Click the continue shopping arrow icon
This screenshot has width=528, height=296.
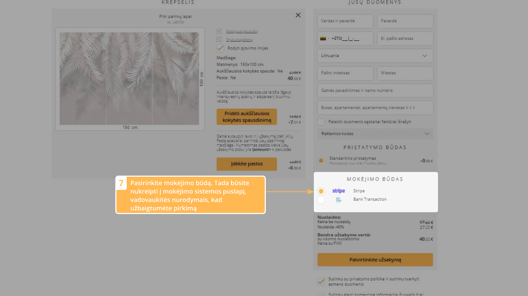pos(219,40)
